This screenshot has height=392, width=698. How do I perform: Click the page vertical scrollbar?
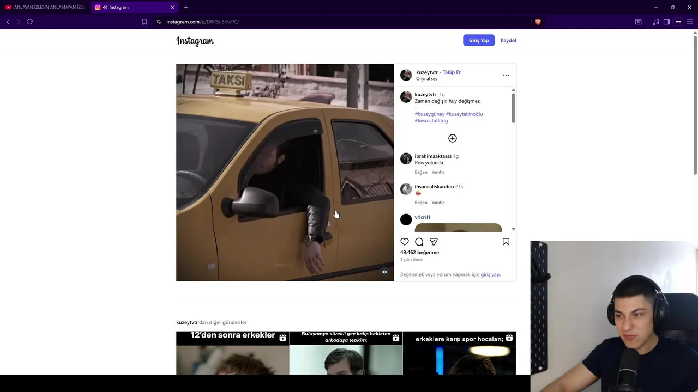(695, 105)
